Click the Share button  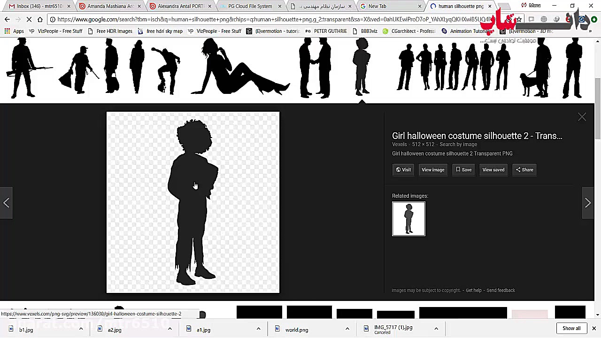(524, 170)
